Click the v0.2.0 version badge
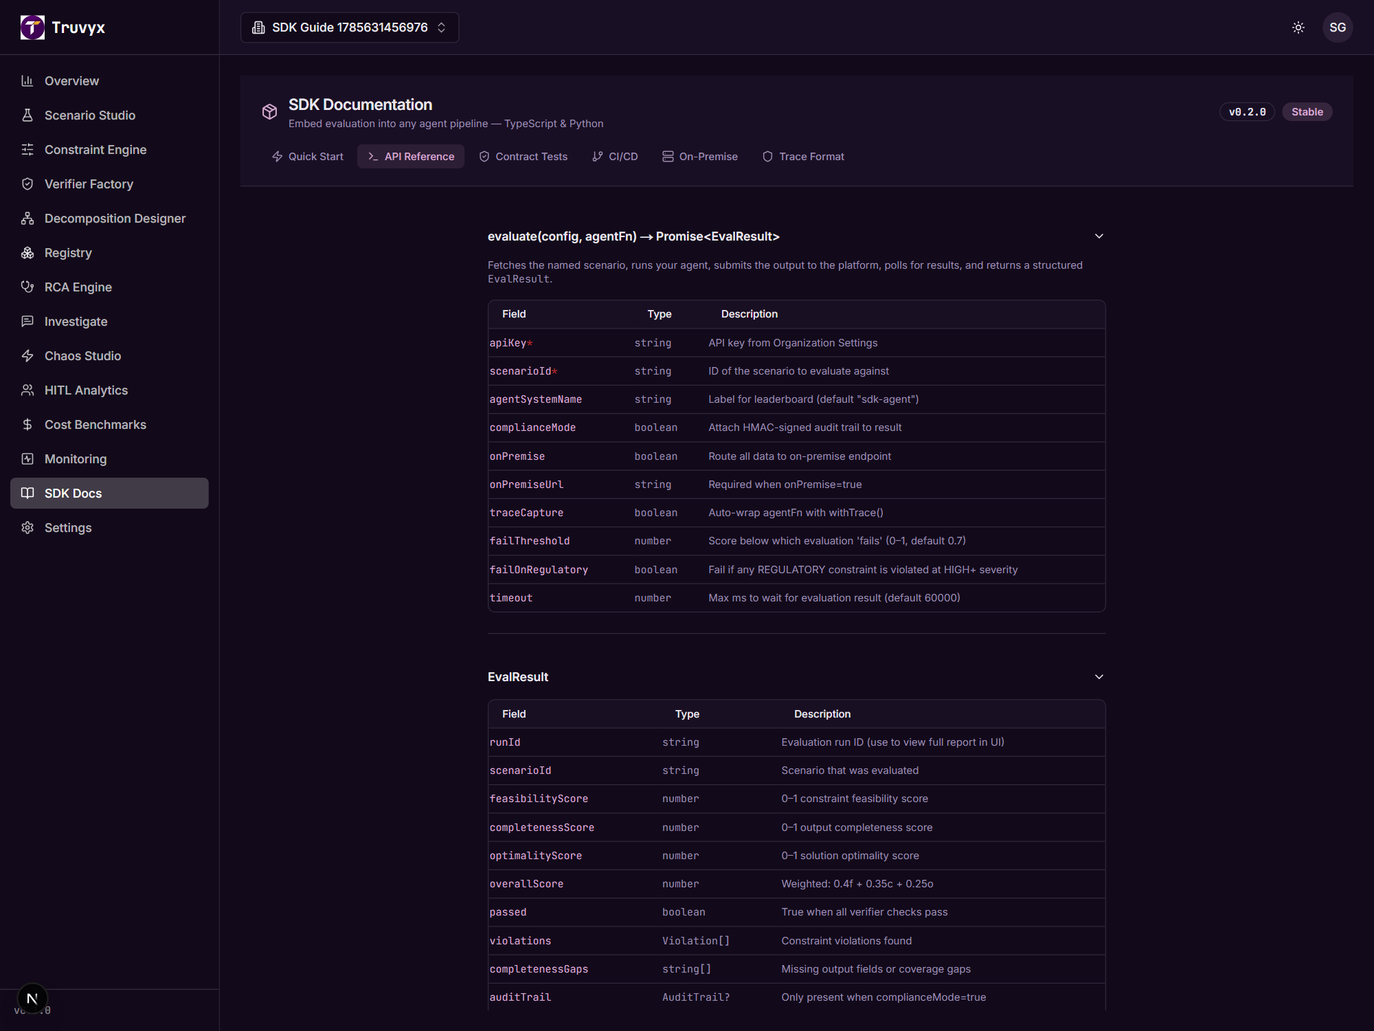 [1247, 112]
